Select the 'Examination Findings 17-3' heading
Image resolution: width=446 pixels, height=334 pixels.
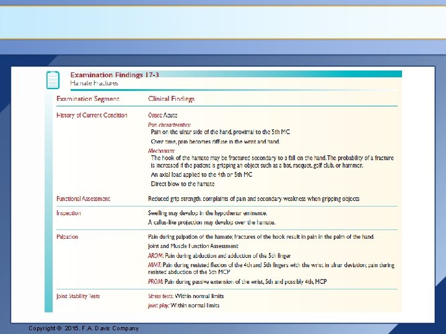pyautogui.click(x=115, y=75)
